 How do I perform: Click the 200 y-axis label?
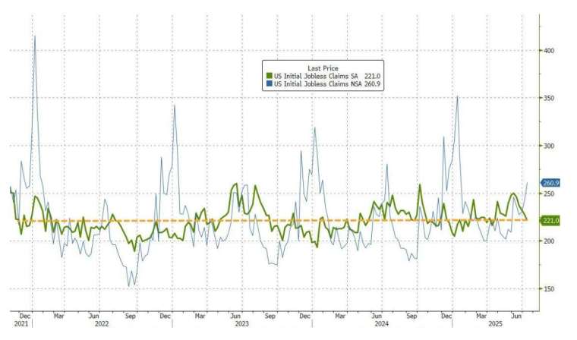tap(549, 241)
